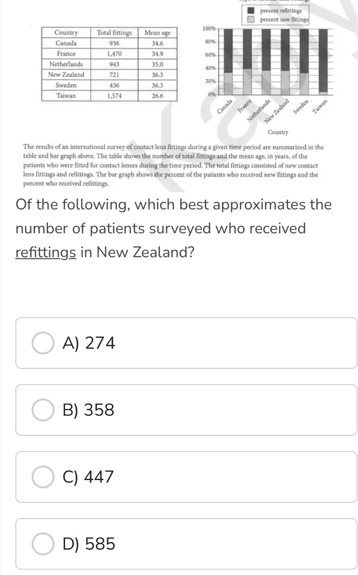Image resolution: width=358 pixels, height=575 pixels.
Task: Choose the B) 358 radio option
Action: (x=43, y=410)
